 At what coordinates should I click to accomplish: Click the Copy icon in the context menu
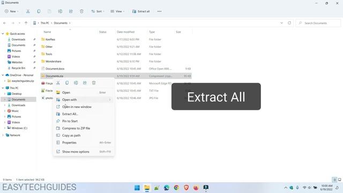click(x=67, y=83)
